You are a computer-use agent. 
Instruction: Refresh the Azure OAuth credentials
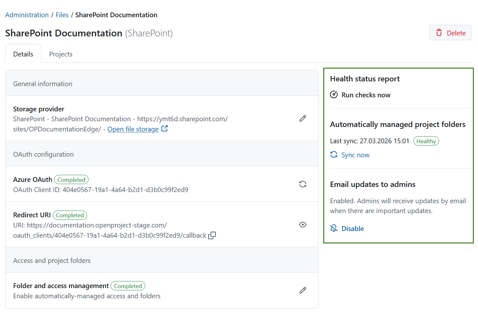click(x=302, y=184)
